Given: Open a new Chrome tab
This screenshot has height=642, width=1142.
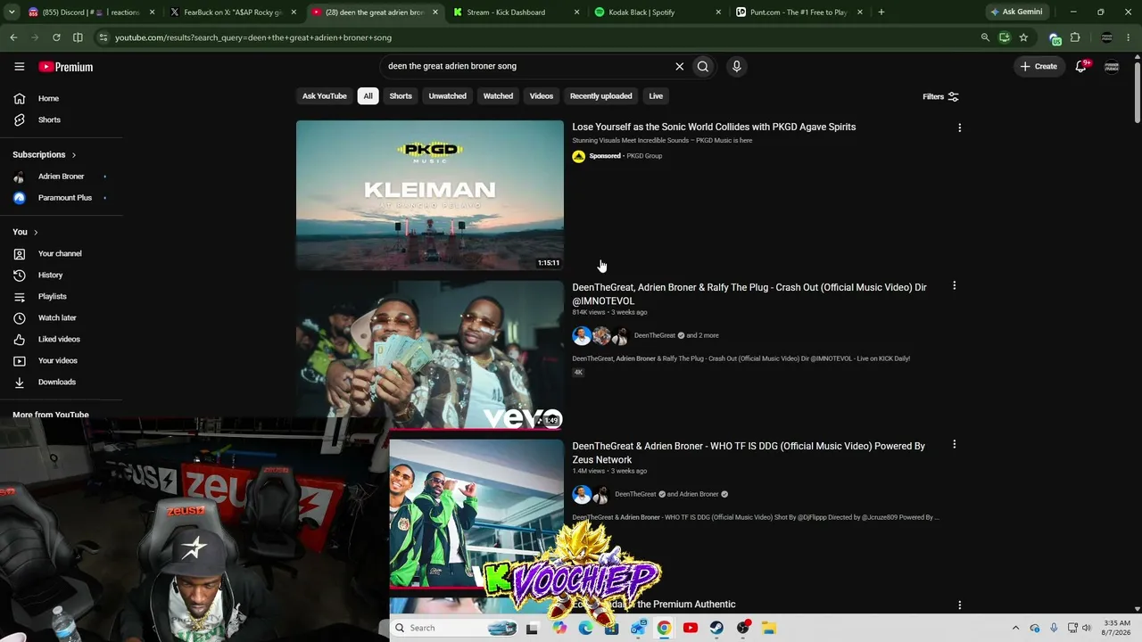Looking at the screenshot, I should point(881,12).
